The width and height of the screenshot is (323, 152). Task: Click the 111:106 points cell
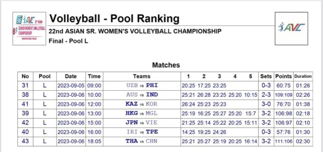(284, 141)
